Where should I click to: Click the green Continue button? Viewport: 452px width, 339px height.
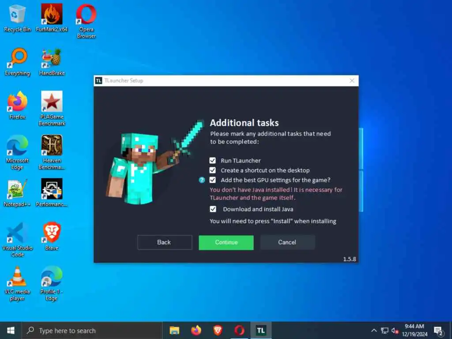[226, 242]
